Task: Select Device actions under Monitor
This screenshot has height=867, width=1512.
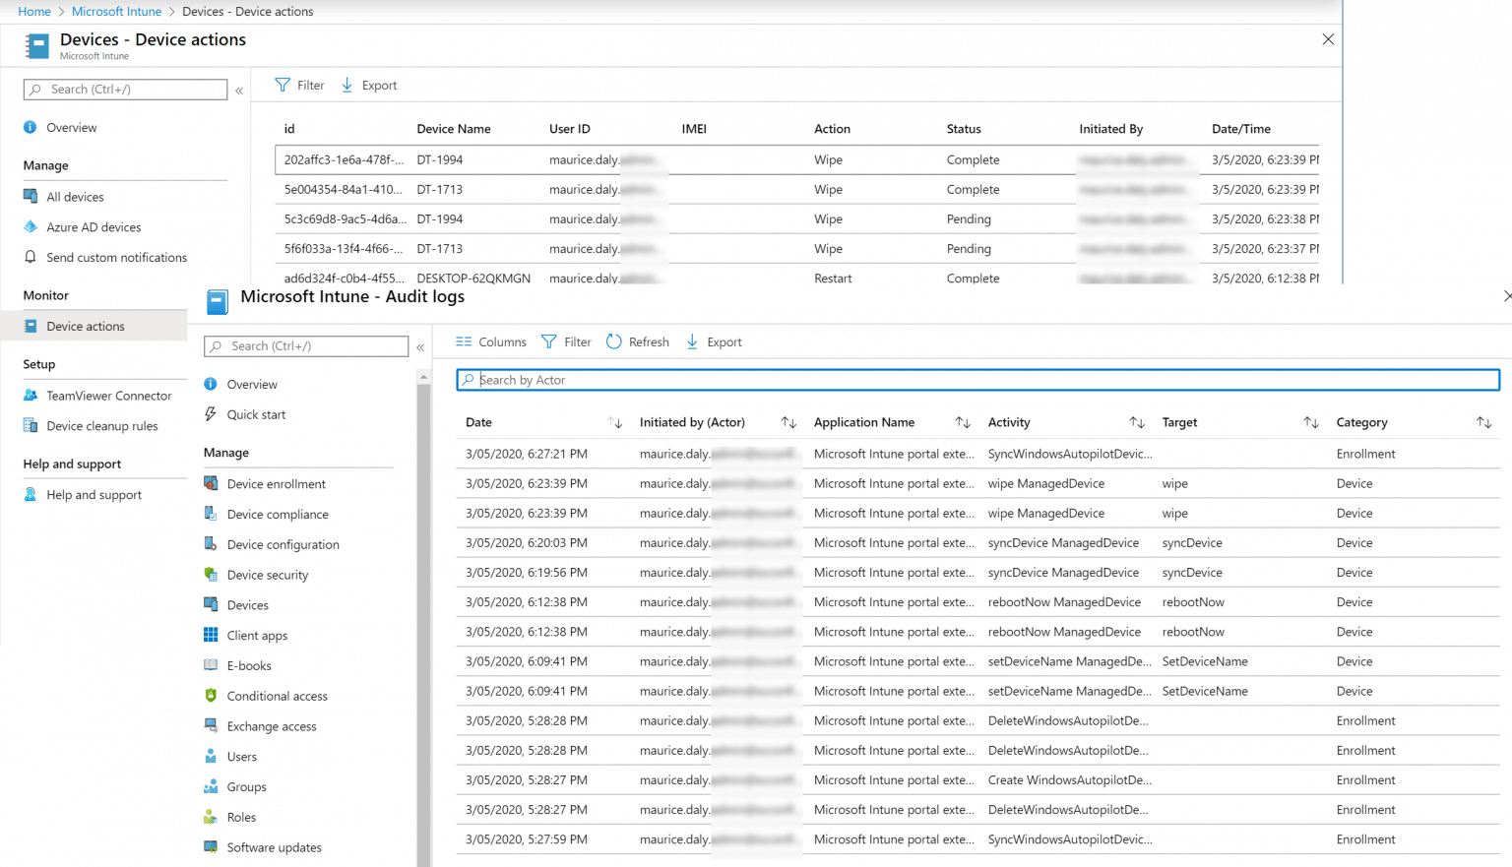Action: point(86,326)
